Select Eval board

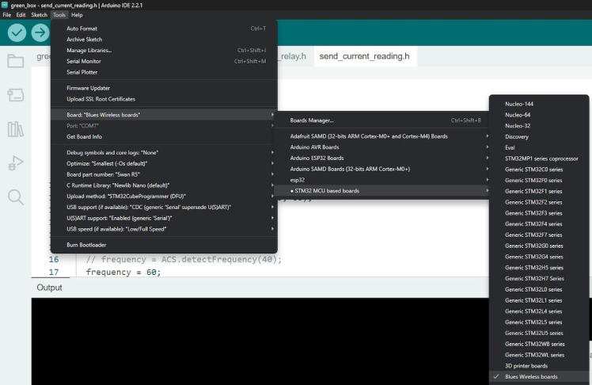click(539, 147)
